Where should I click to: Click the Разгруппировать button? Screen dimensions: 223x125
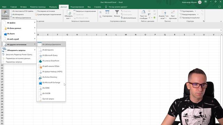(188, 15)
